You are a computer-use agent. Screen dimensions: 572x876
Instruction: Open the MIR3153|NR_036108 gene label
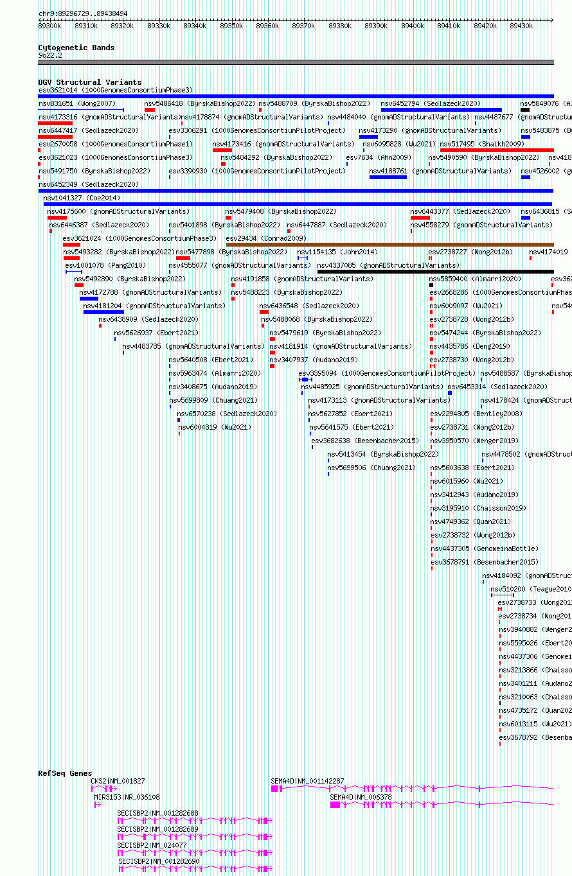[x=127, y=797]
